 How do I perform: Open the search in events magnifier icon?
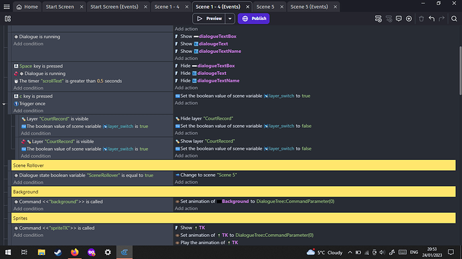[454, 19]
